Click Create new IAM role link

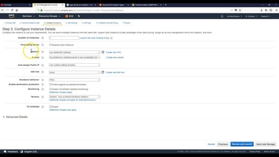tap(115, 72)
